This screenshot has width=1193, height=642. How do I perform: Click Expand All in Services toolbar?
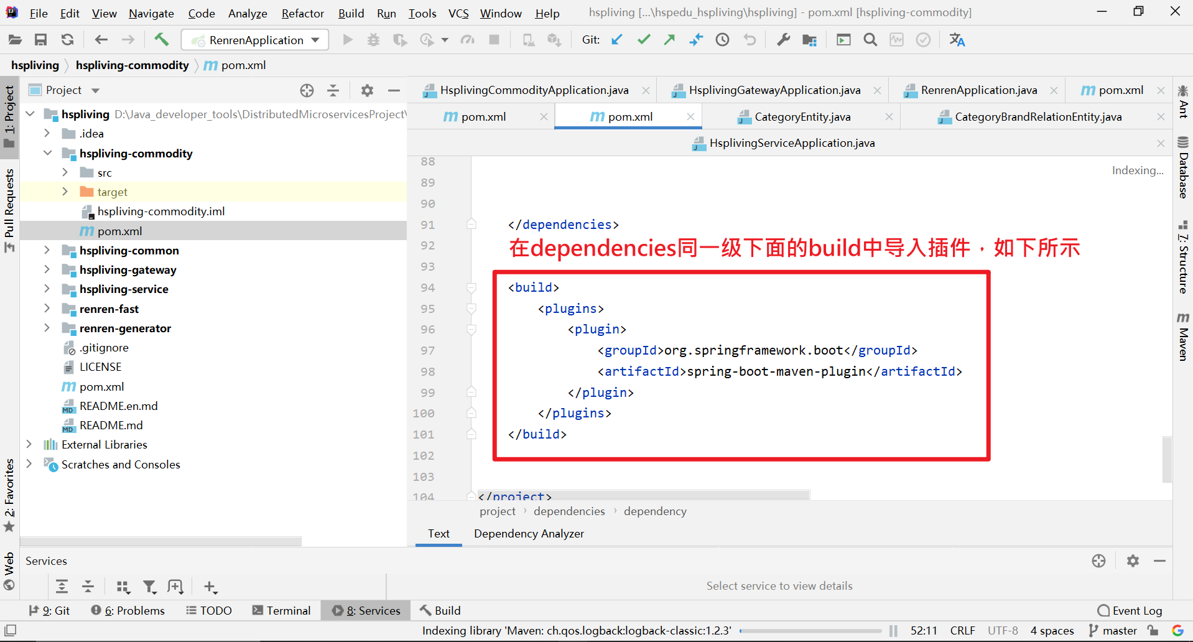click(62, 586)
